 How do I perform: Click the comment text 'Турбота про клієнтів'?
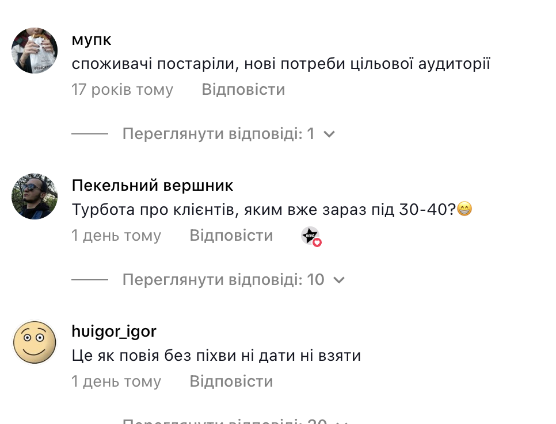(x=264, y=210)
